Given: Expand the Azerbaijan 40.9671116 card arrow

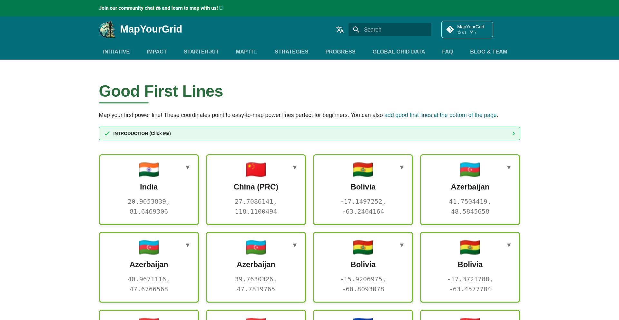Looking at the screenshot, I should (x=188, y=245).
